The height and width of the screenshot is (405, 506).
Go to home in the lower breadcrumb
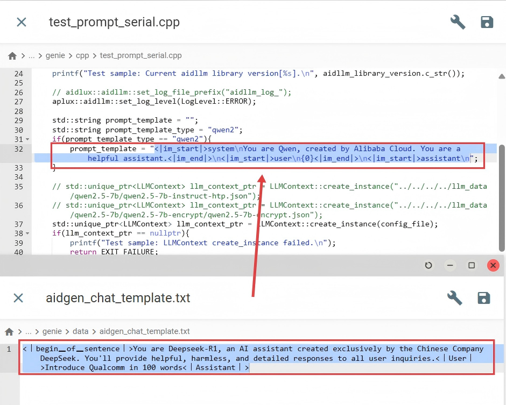9,331
